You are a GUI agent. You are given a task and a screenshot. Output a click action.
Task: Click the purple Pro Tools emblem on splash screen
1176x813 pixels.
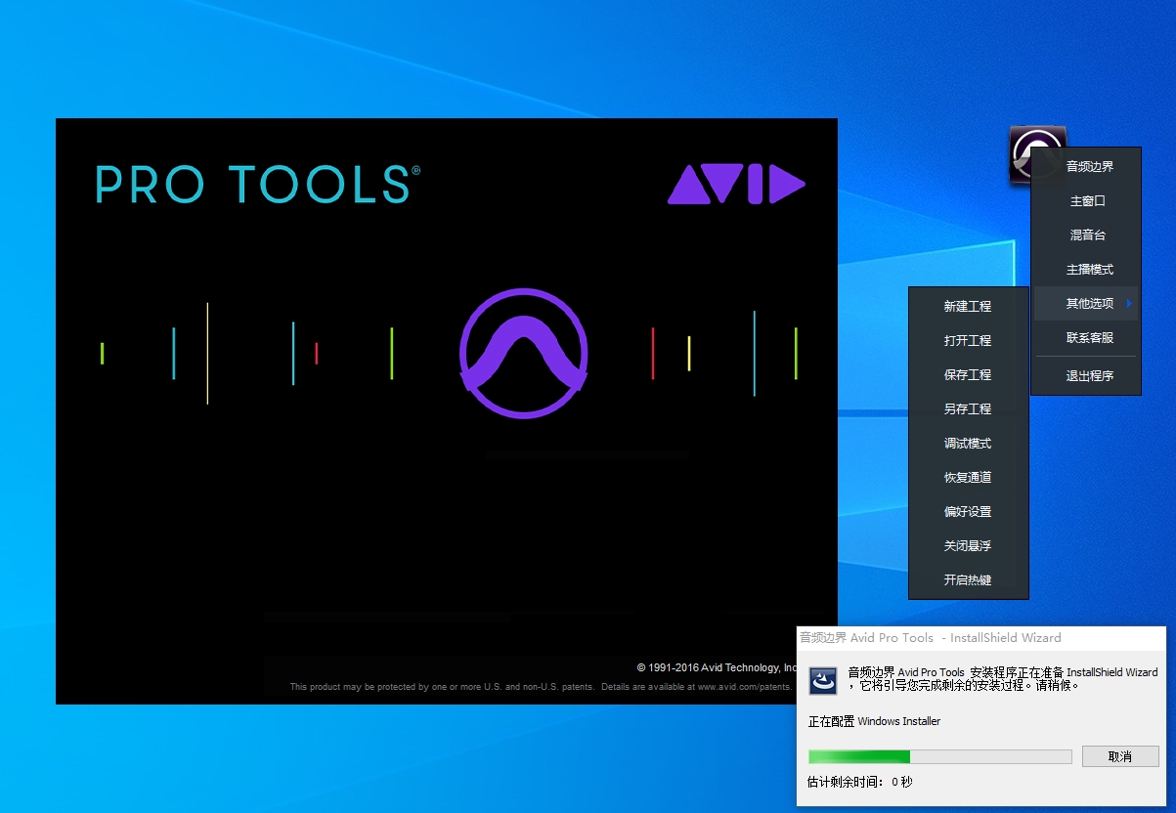[x=524, y=354]
